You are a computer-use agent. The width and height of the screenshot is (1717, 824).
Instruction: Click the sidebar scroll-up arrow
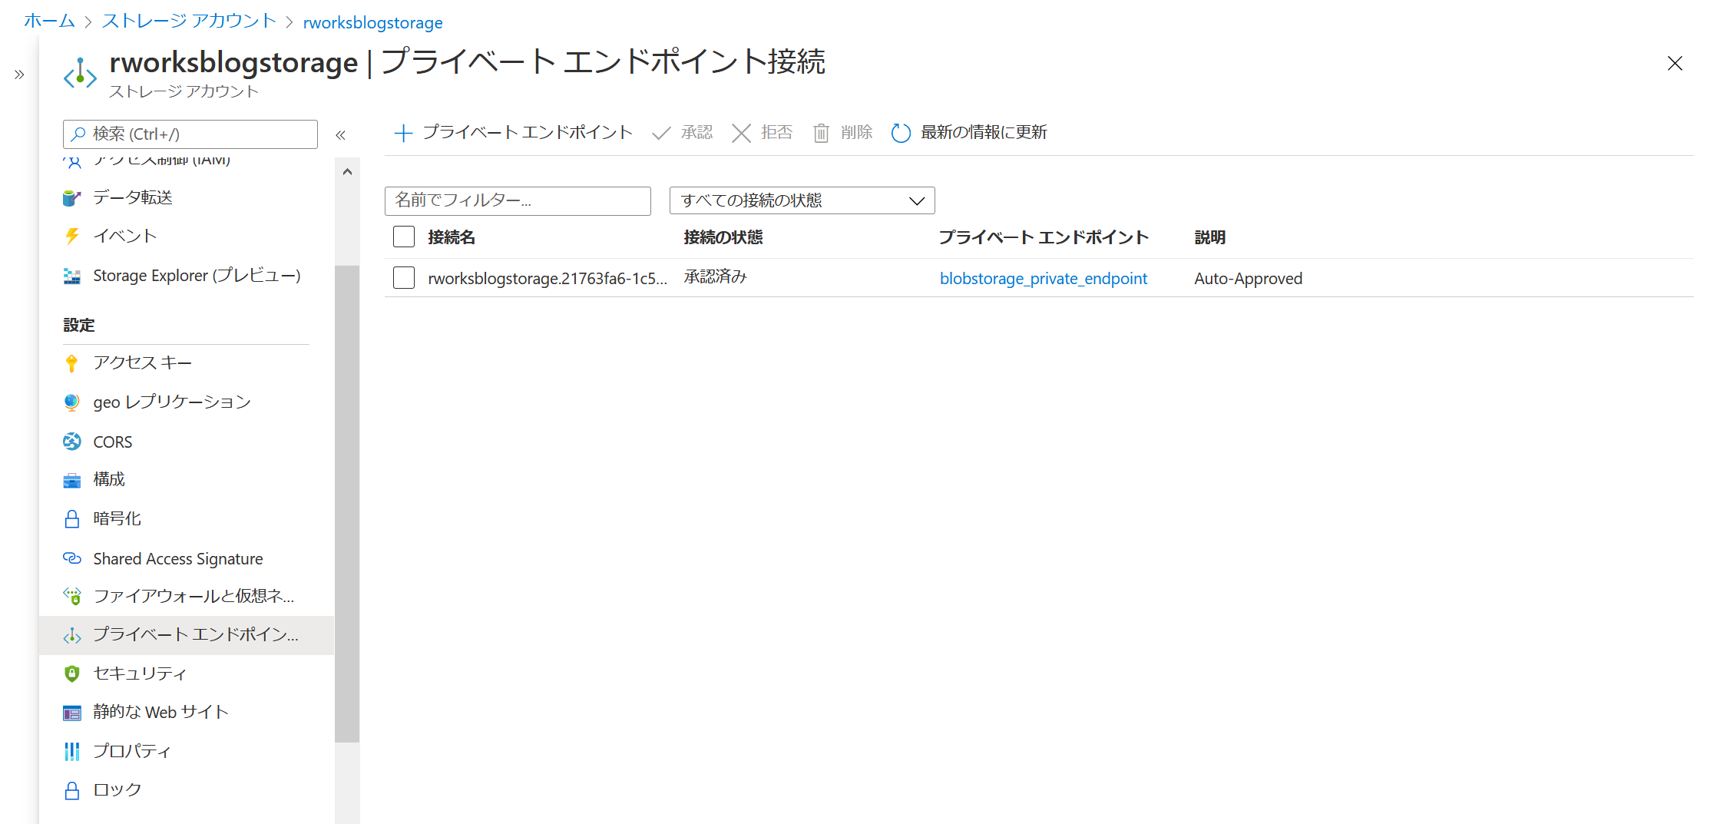[347, 172]
